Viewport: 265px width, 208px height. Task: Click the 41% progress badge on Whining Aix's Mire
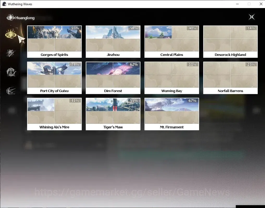pos(75,101)
